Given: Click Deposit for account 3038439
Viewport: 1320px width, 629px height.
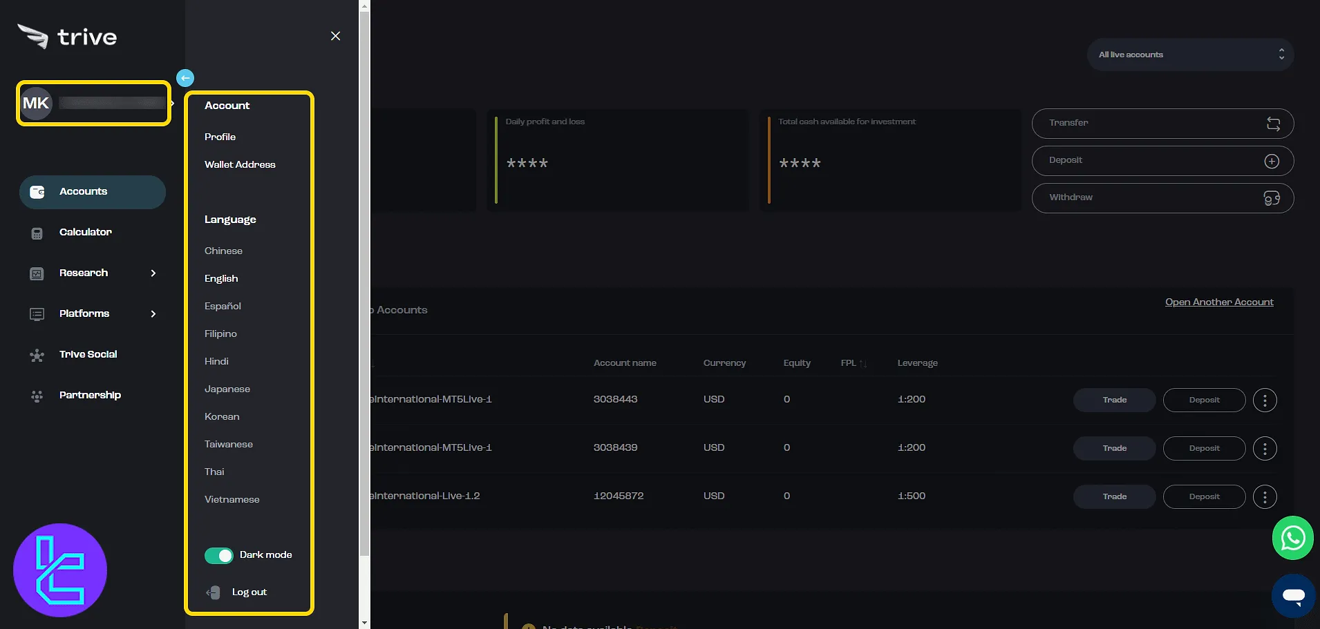Looking at the screenshot, I should tap(1204, 448).
